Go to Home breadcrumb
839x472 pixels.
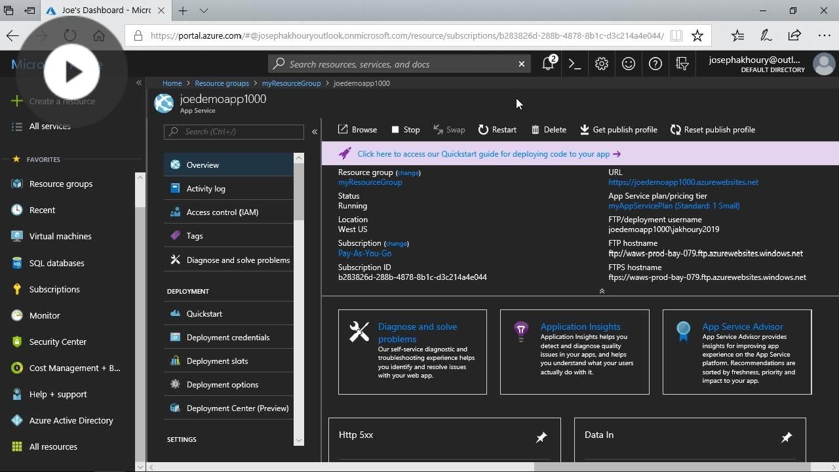click(172, 83)
